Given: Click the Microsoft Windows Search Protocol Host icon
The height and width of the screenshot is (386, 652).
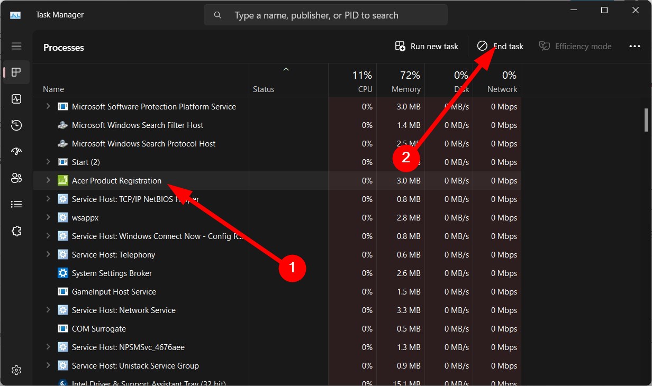Looking at the screenshot, I should point(63,144).
